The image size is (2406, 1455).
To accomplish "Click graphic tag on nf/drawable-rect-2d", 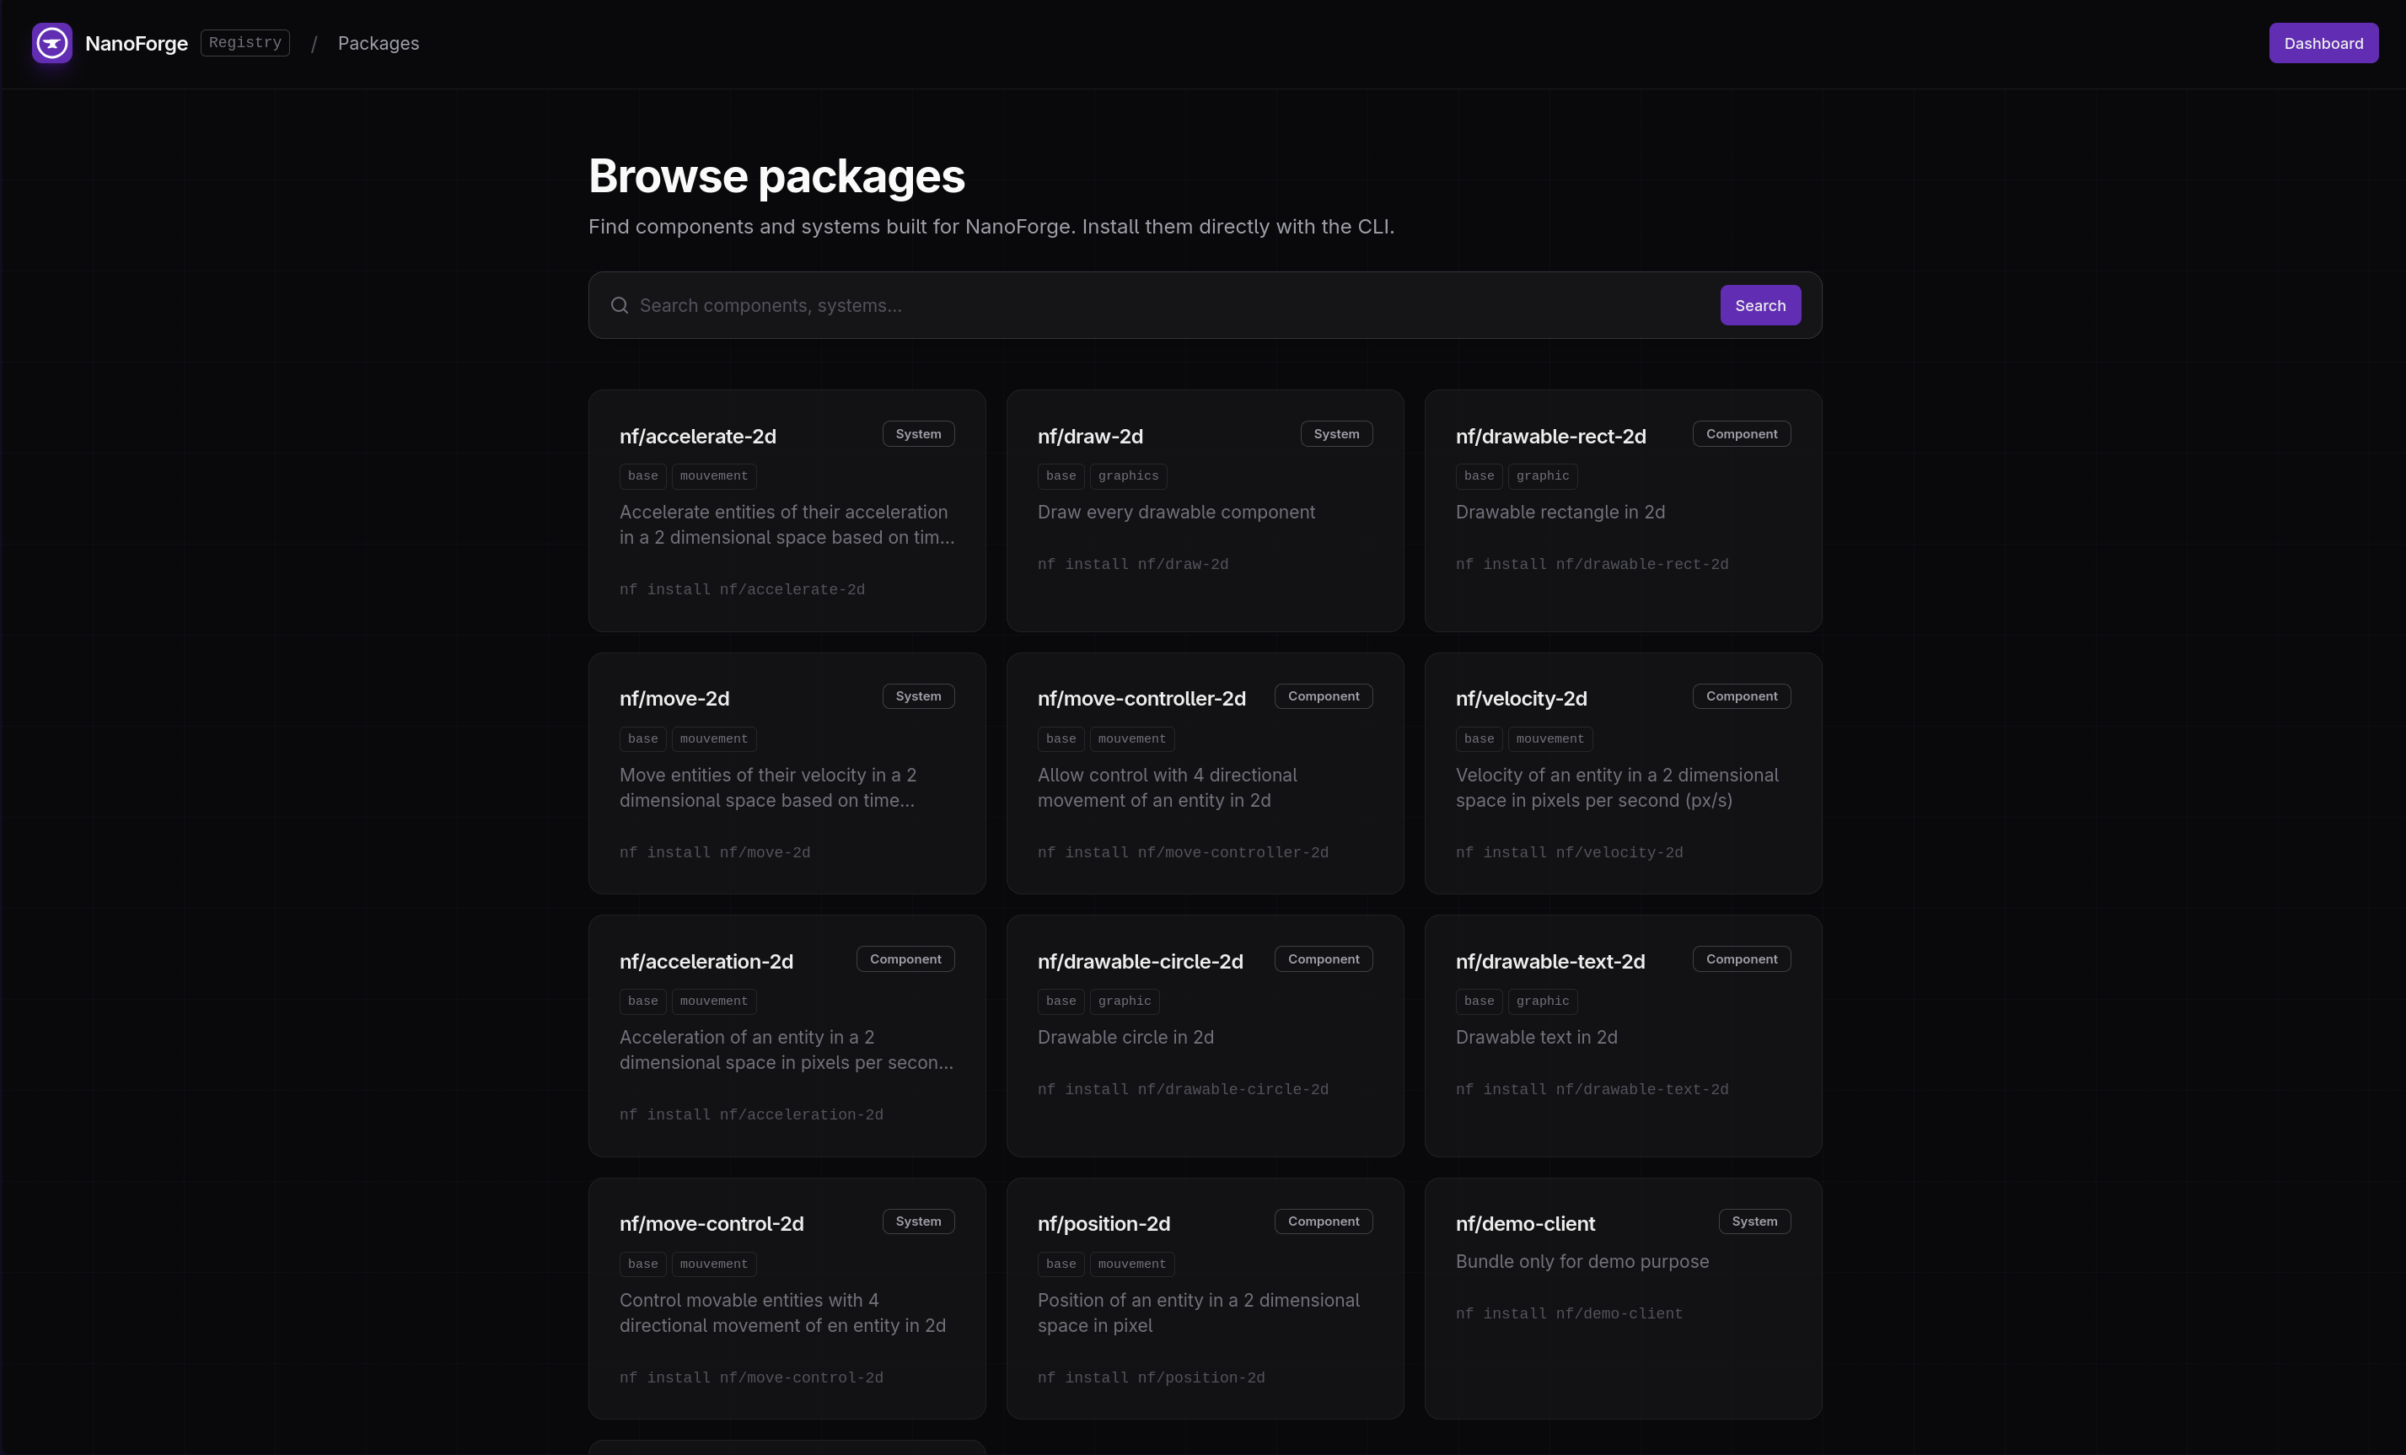I will coord(1542,476).
